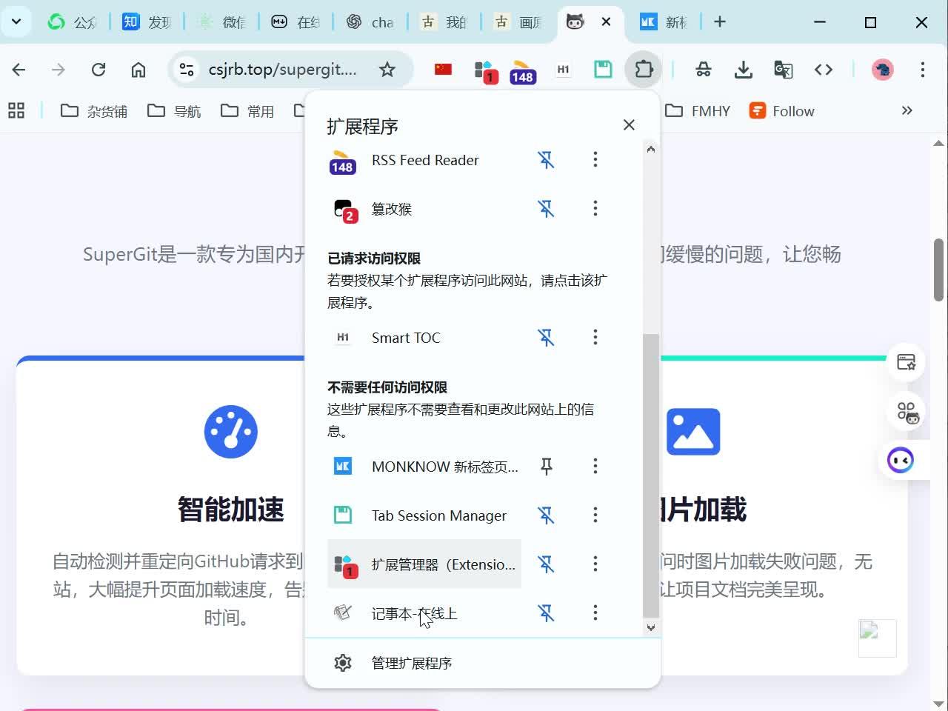The height and width of the screenshot is (711, 948).
Task: Open the downloads icon in toolbar
Action: coord(743,70)
